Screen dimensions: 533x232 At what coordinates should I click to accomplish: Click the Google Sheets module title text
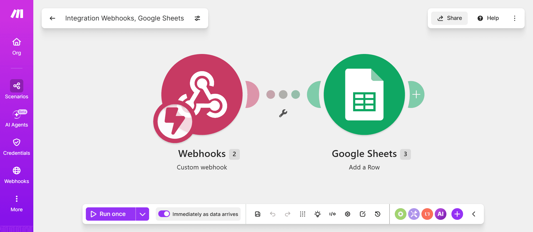tap(364, 154)
